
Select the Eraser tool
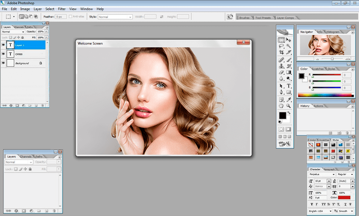pos(281,72)
